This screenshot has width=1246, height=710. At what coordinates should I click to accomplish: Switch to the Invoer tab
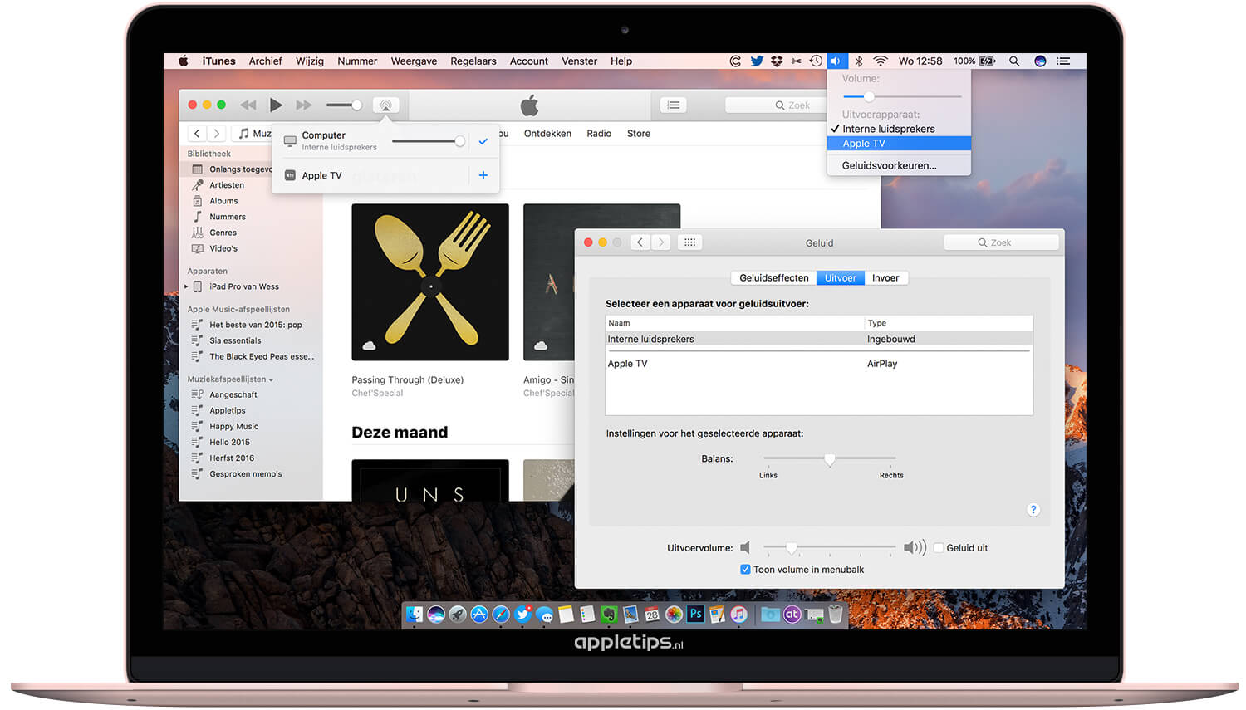pyautogui.click(x=885, y=278)
